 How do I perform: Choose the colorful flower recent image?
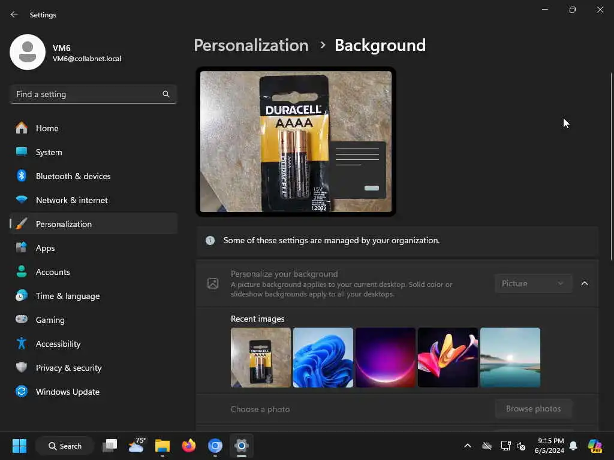[448, 358]
